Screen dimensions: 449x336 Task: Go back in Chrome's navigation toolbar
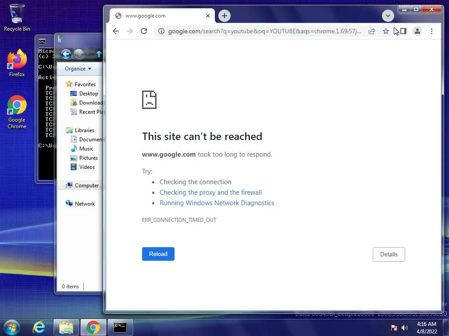[x=116, y=31]
